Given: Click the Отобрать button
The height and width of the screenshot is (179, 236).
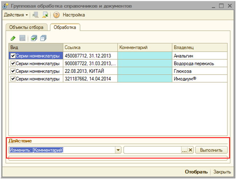Looking at the screenshot, I should coord(196,172).
